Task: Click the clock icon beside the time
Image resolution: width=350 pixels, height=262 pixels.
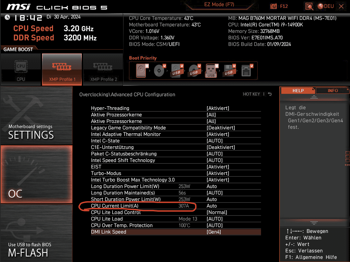Action: (x=7, y=17)
